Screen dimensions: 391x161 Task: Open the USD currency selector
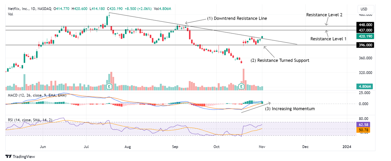366,10
